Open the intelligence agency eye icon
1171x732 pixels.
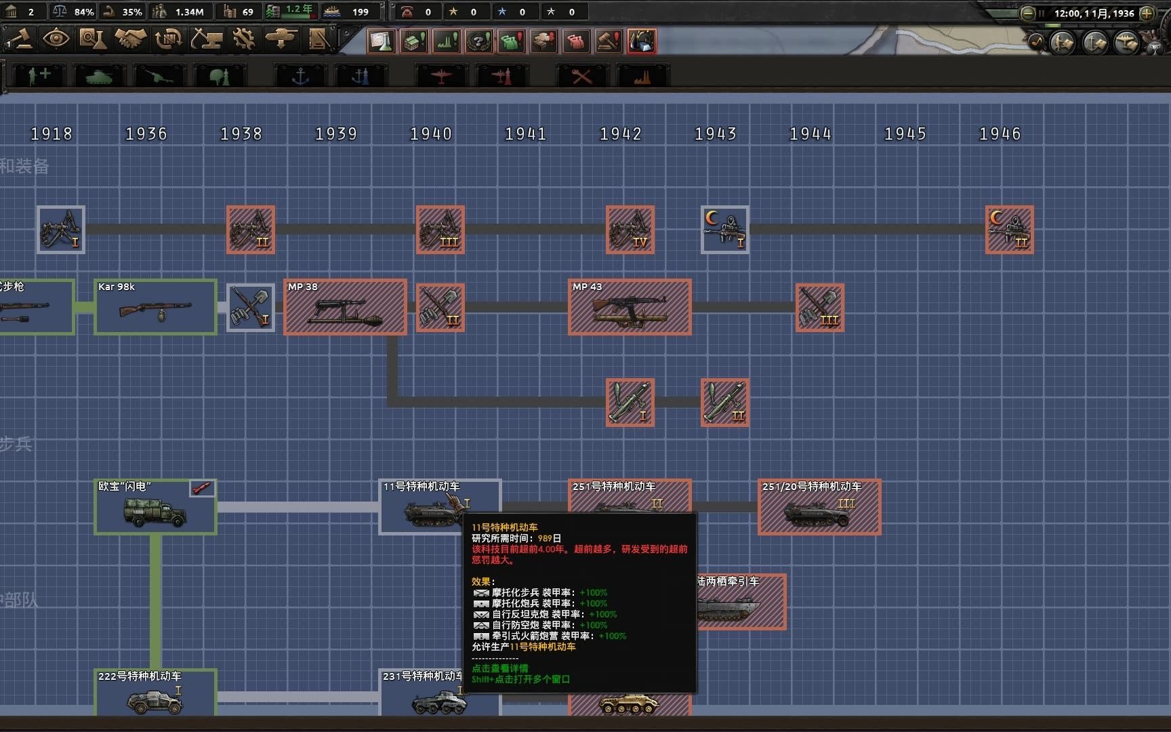pos(56,39)
